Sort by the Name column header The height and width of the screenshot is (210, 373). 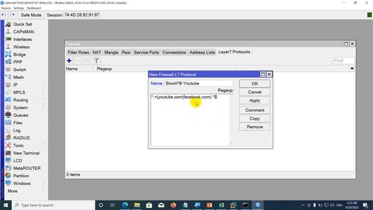pos(80,69)
